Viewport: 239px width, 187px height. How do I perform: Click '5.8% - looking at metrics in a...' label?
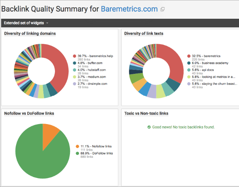point(214,77)
